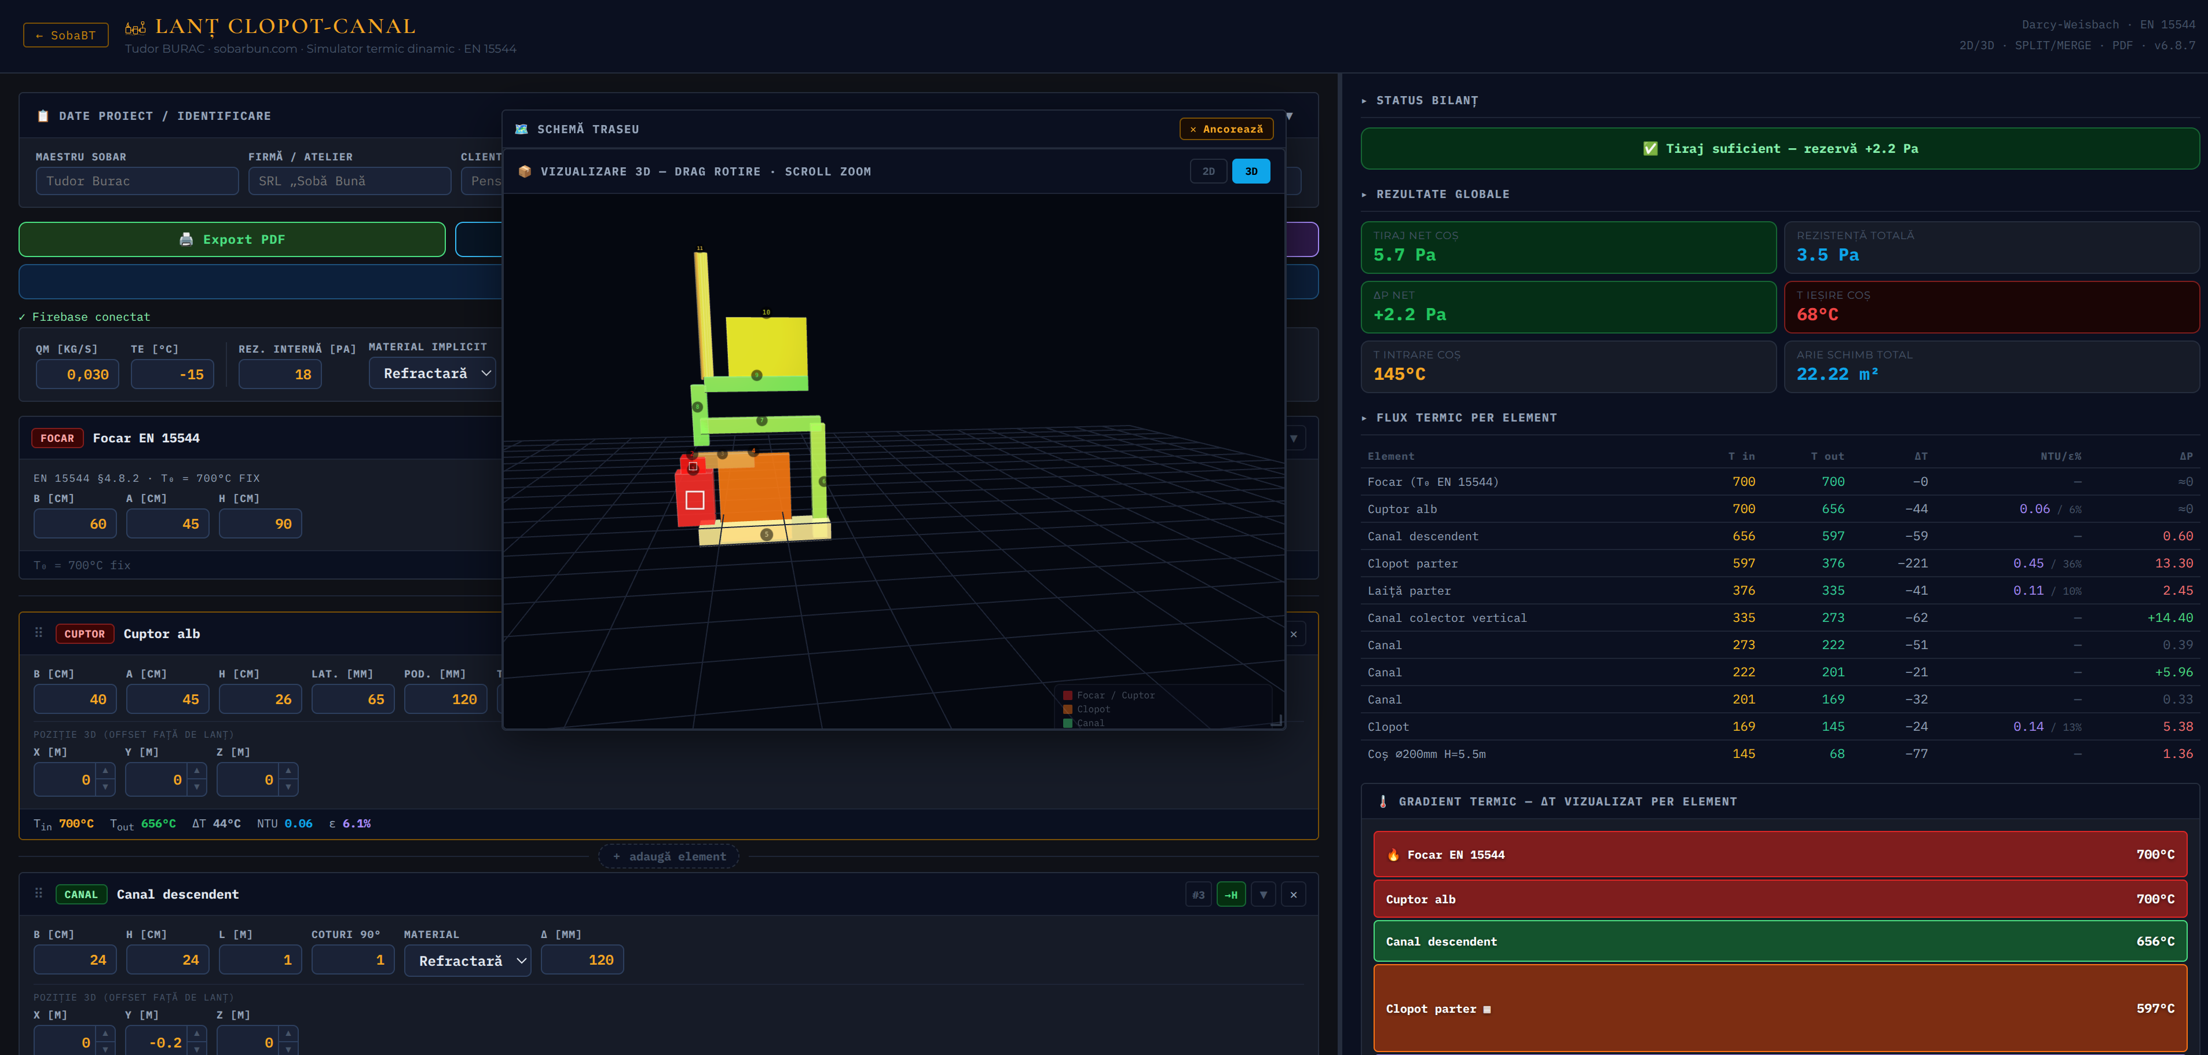
Task: Open Canal descendent material dropdown
Action: pos(467,961)
